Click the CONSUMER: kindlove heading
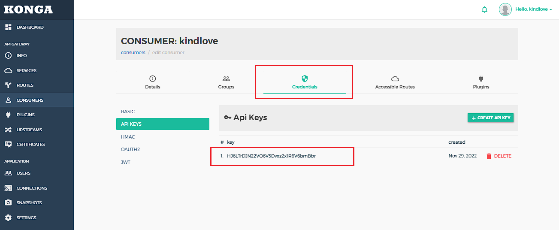The height and width of the screenshot is (230, 559). click(x=169, y=41)
